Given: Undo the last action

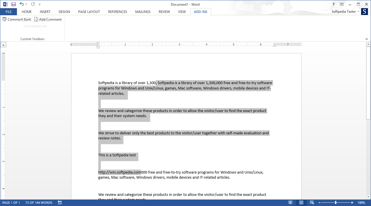Looking at the screenshot, I should click(x=22, y=4).
